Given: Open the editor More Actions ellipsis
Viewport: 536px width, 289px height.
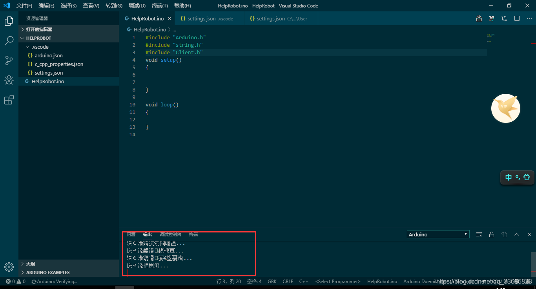Looking at the screenshot, I should (x=529, y=18).
